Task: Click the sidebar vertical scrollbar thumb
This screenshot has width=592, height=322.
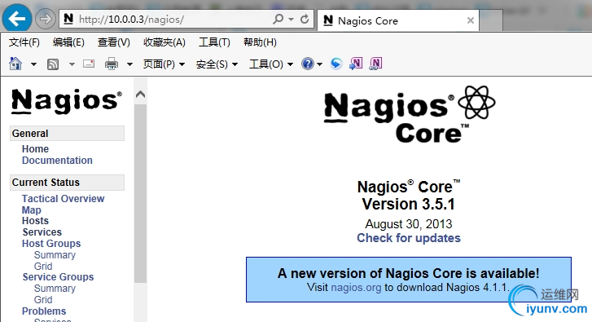Action: (140, 193)
